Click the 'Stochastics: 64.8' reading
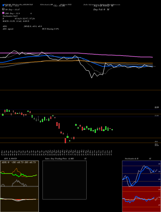The width and height of the screenshot is (161, 212). pos(10,16)
